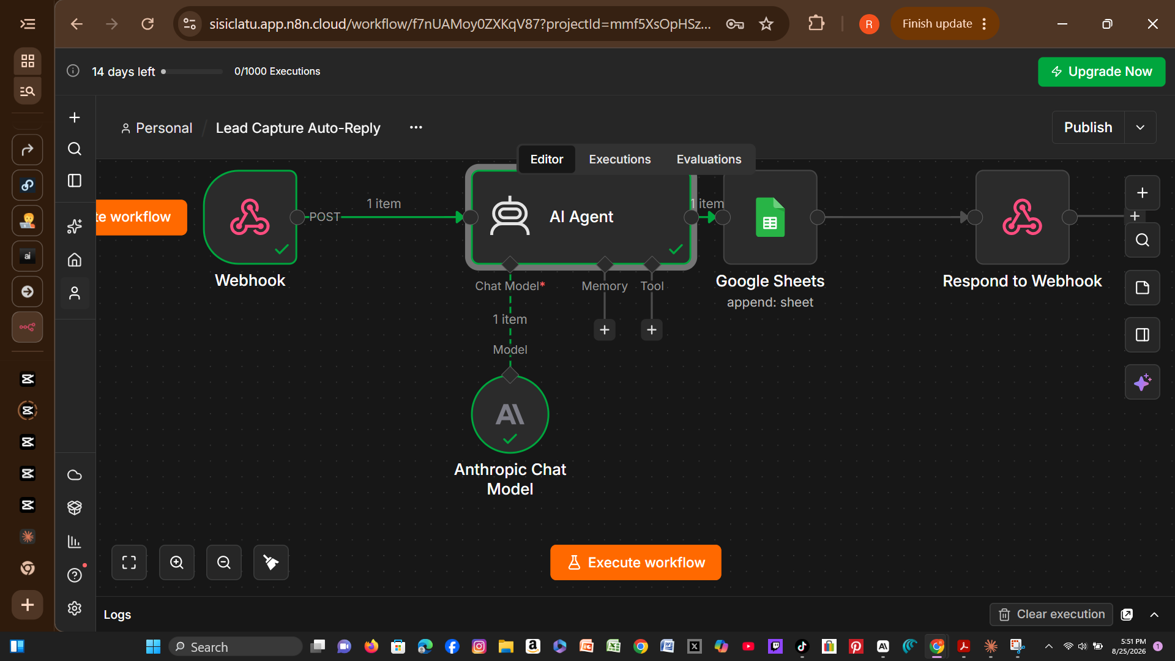Image resolution: width=1175 pixels, height=661 pixels.
Task: Open the AI assistant sparkle button
Action: 1142,383
